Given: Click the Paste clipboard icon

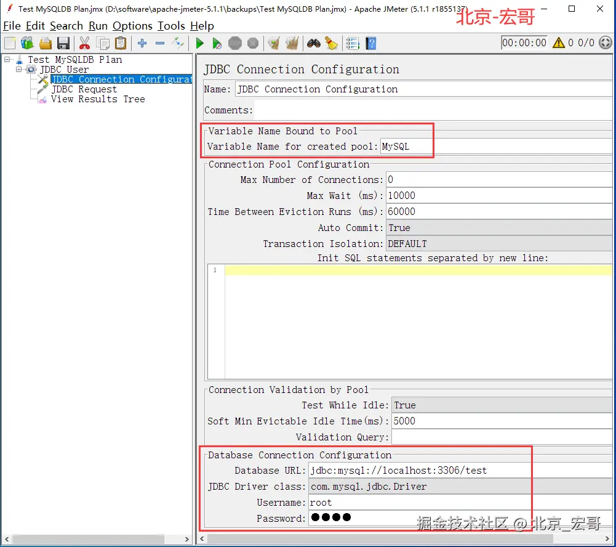Looking at the screenshot, I should pyautogui.click(x=121, y=43).
